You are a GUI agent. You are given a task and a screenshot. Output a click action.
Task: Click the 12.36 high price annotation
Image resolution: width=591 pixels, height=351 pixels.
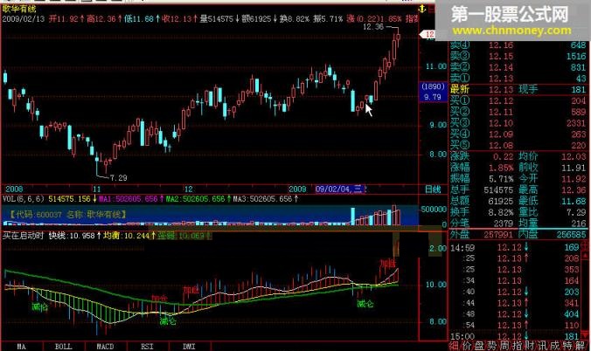[373, 27]
